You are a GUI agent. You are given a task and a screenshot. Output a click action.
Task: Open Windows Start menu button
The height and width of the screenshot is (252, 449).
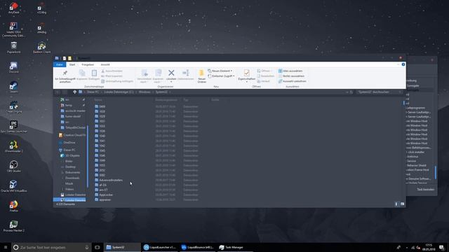pyautogui.click(x=6, y=247)
